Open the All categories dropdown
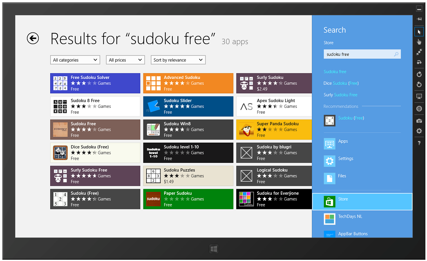Screen dimensions: 427x261 click(x=75, y=60)
